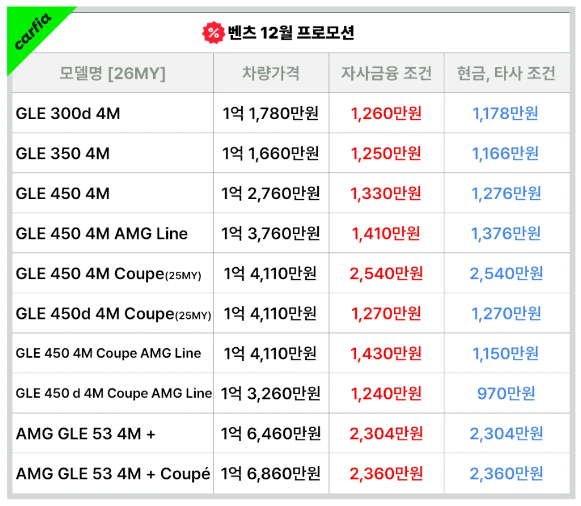Click the price "1억 1,780만원"

(x=271, y=113)
